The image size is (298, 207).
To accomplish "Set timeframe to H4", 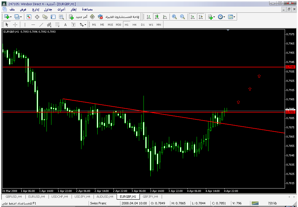I will (x=134, y=25).
